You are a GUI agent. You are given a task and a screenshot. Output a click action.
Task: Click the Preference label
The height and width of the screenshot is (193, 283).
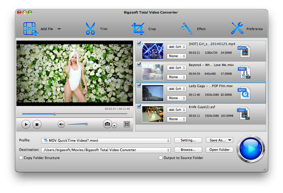click(x=255, y=29)
